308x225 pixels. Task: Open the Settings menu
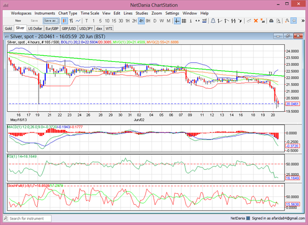(172, 13)
